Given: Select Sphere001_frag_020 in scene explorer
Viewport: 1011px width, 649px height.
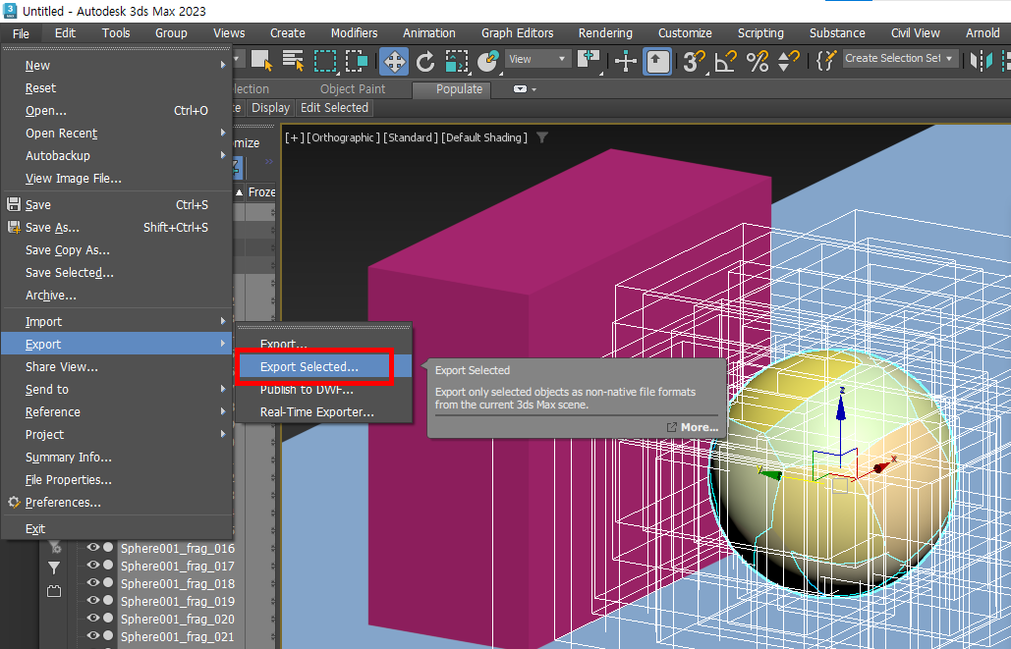Looking at the screenshot, I should 177,619.
